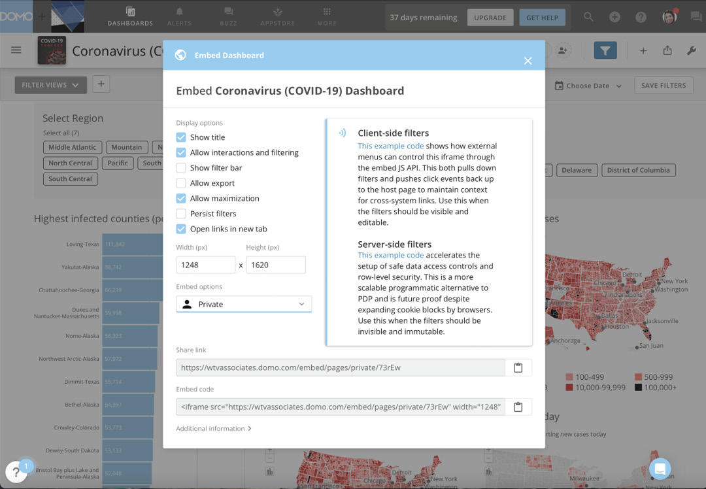
Task: Click the 37 days remaining text
Action: tap(423, 18)
